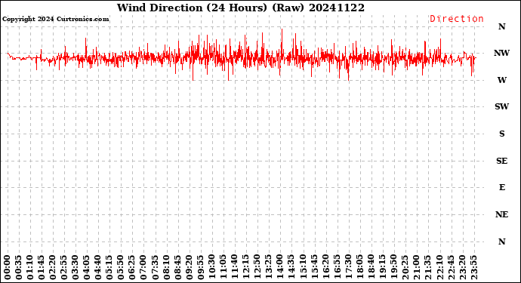Click the 16:20 time label
The image size is (521, 283).
pyautogui.click(x=325, y=268)
